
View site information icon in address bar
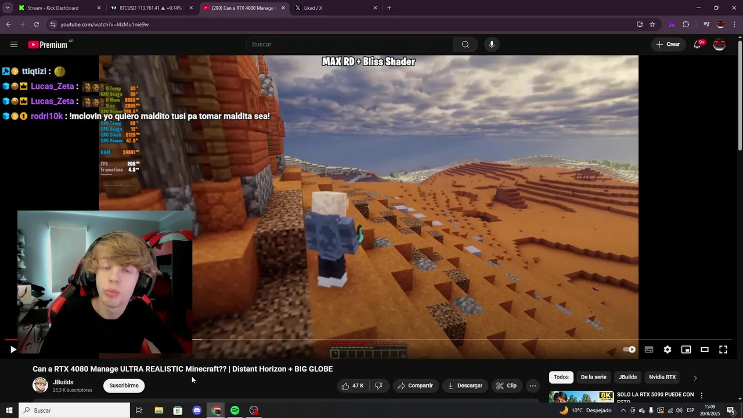(53, 24)
